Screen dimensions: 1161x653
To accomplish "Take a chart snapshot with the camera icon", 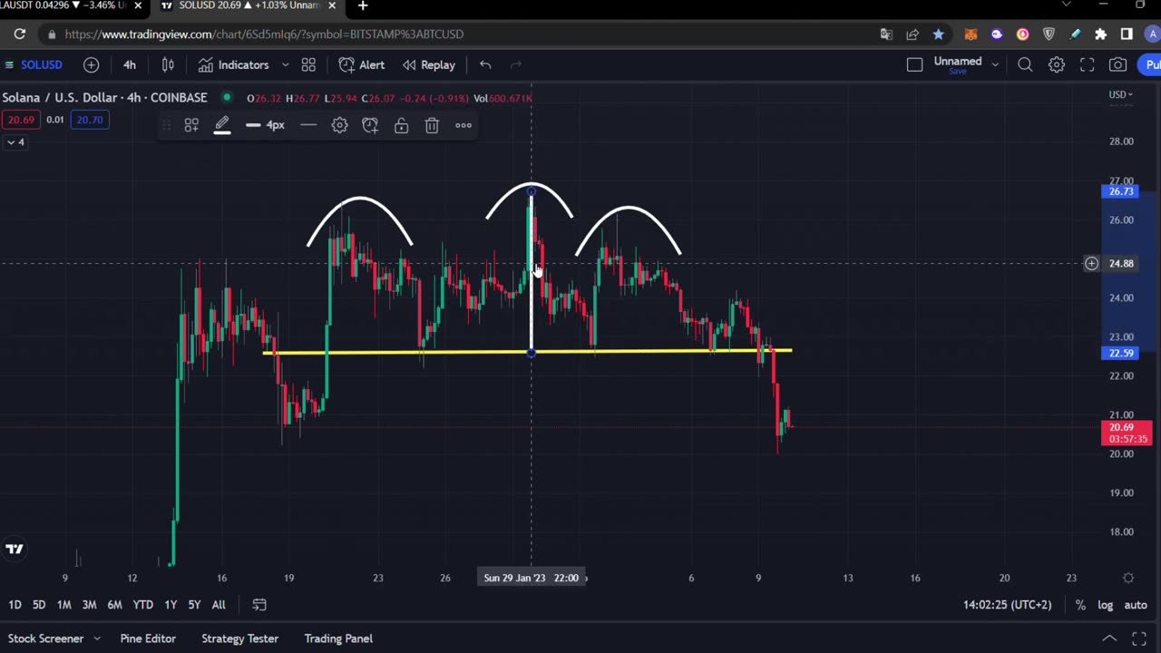I will coord(1118,65).
